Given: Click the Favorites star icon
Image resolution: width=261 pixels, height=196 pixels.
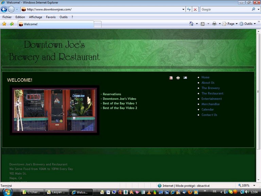Looking at the screenshot, I should point(4,24).
